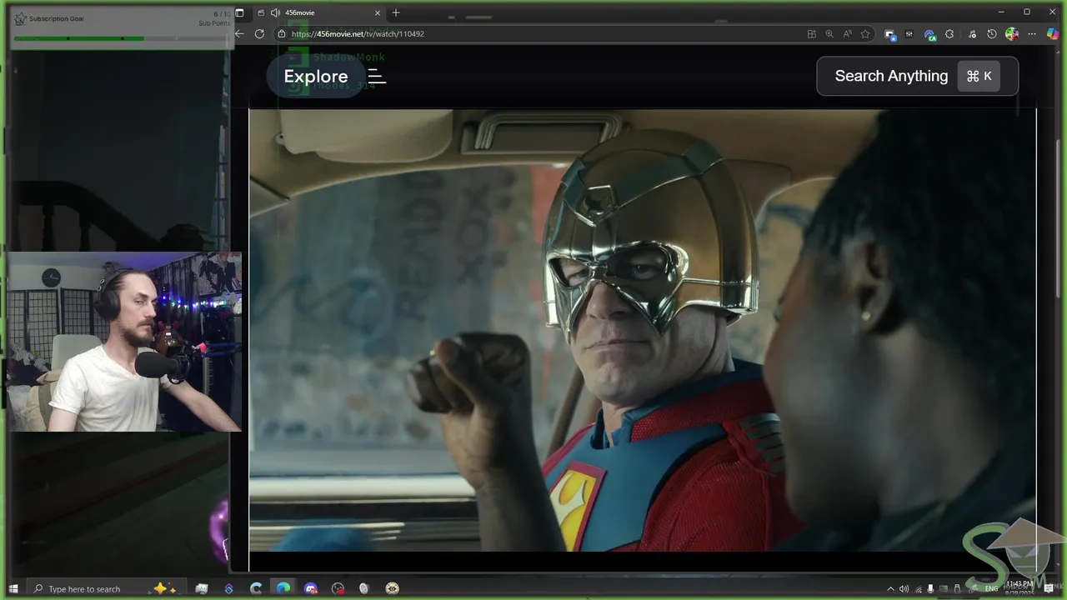Open the Search Anything box

coord(917,76)
